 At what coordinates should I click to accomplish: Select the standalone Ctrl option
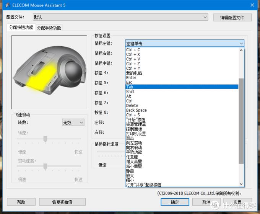[182, 101]
